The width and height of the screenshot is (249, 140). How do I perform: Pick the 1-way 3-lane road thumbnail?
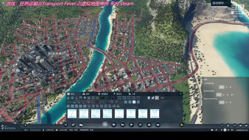(x=143, y=114)
